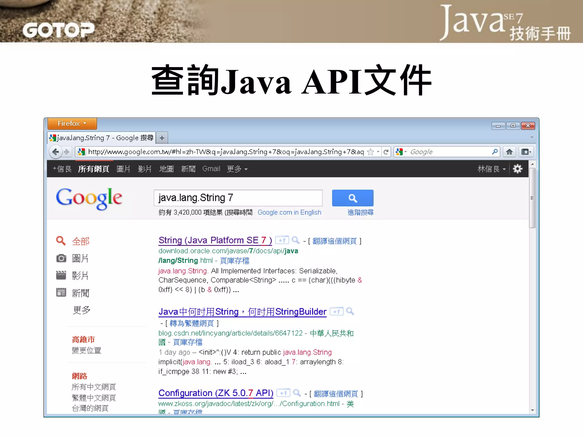Open the settings gear icon

tap(518, 169)
